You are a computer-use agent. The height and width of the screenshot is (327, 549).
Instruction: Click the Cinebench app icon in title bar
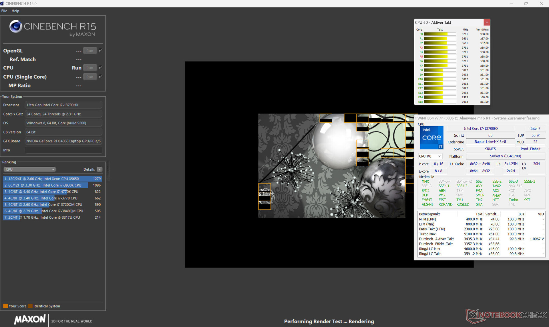pyautogui.click(x=2, y=3)
